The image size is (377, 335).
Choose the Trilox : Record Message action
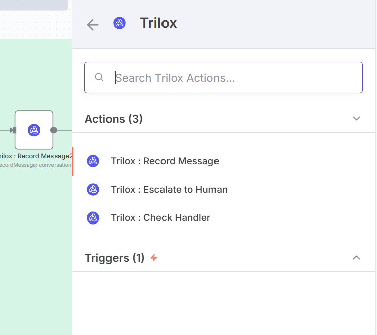tap(165, 161)
